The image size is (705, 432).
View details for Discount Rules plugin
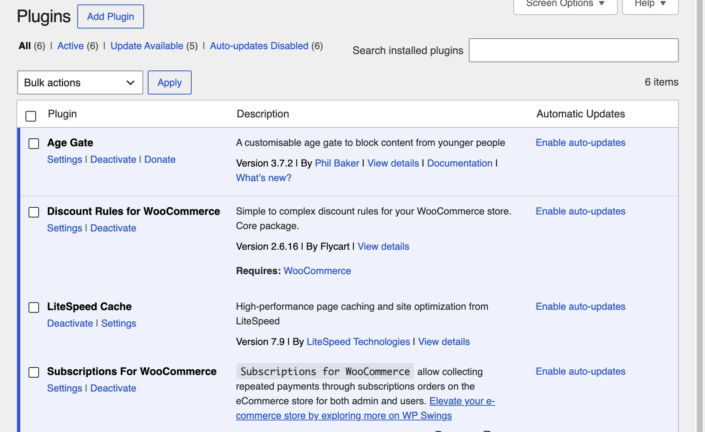pyautogui.click(x=383, y=246)
